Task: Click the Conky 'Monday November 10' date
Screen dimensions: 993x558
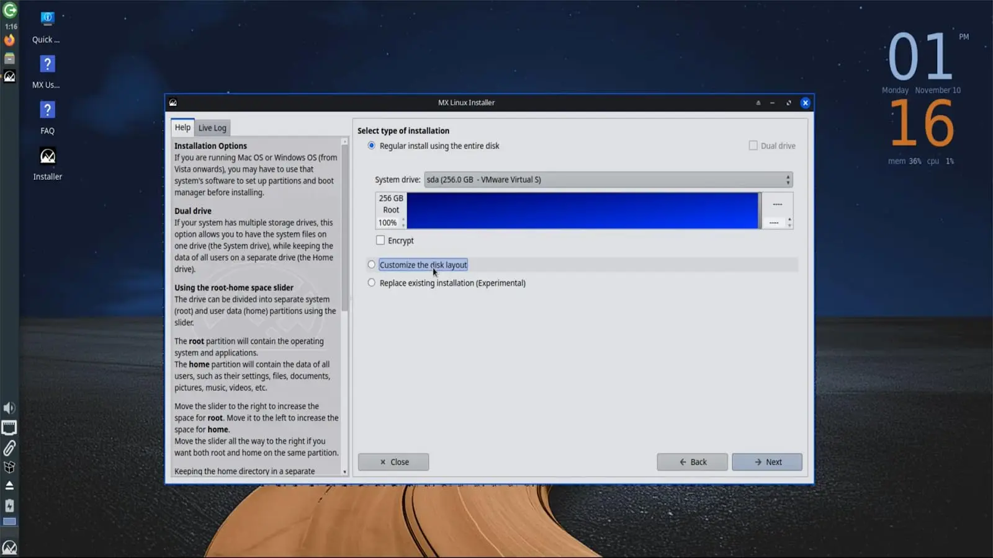Action: [x=921, y=91]
